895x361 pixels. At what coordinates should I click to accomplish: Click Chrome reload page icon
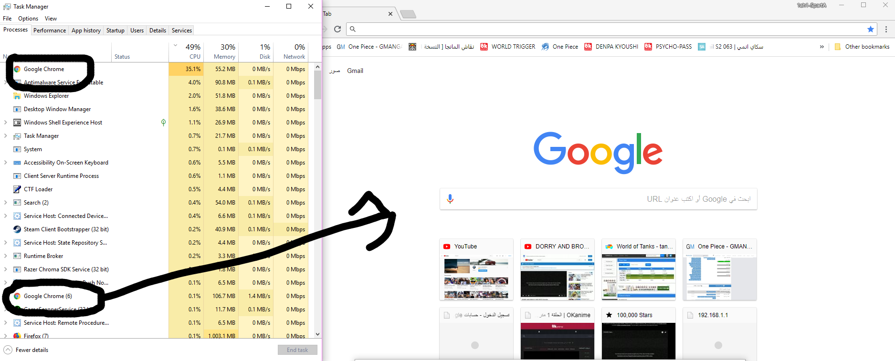pos(337,29)
